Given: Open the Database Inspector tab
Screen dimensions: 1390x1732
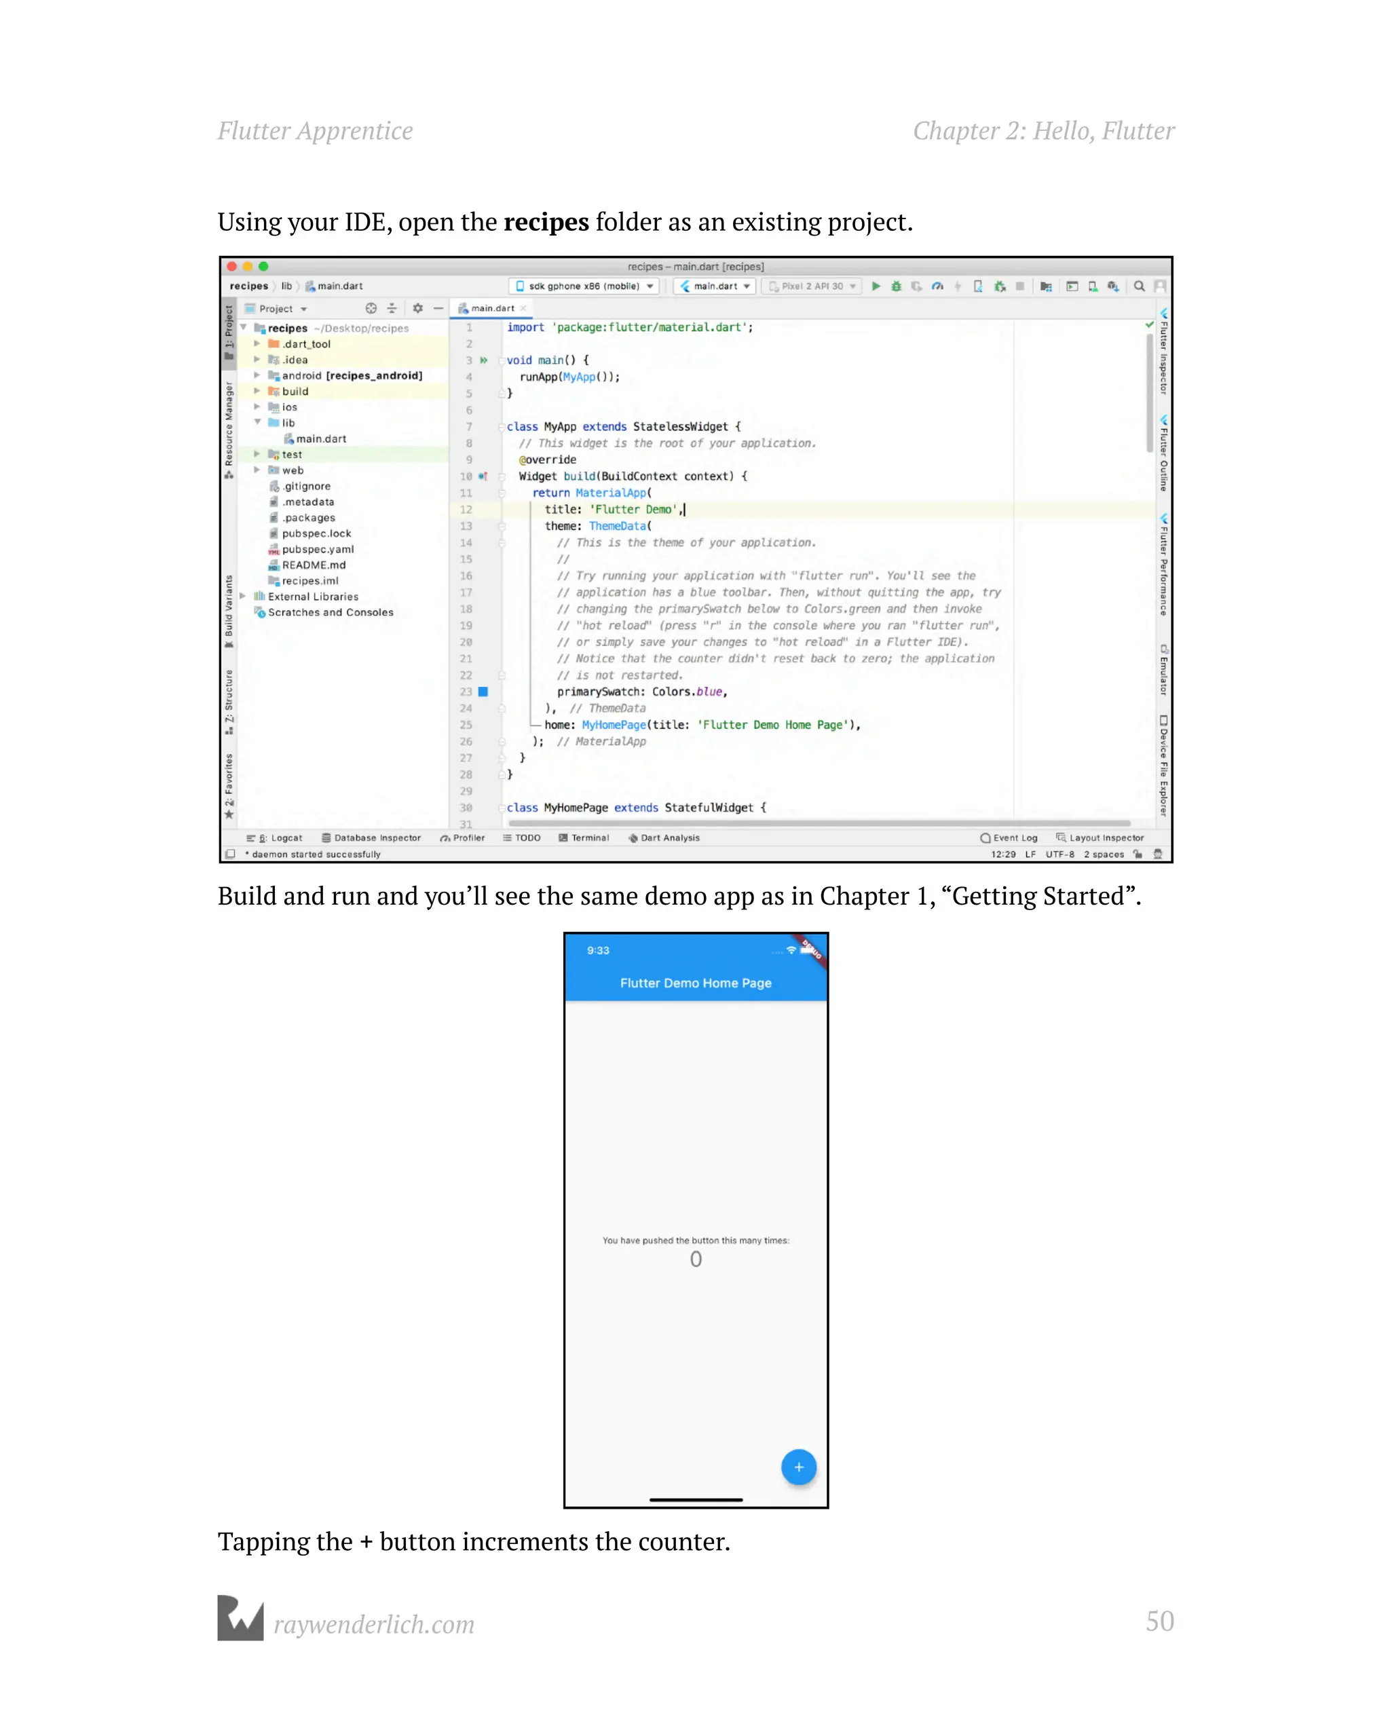Looking at the screenshot, I should [x=371, y=838].
